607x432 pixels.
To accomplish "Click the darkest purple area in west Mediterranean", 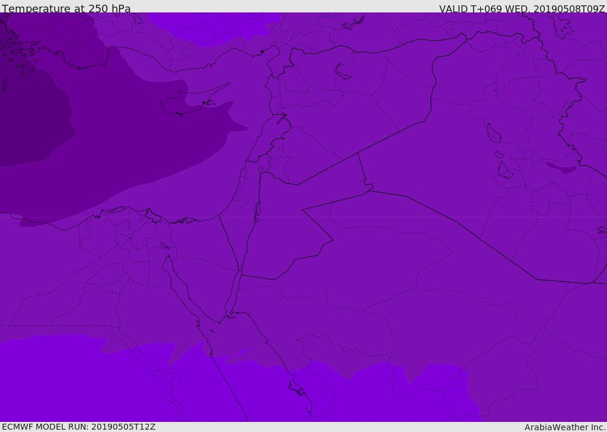I will 30,119.
